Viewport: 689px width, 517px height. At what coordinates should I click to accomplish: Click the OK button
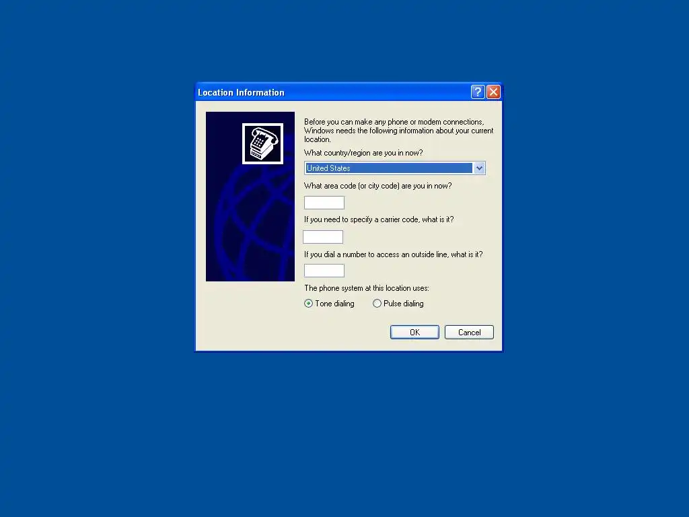414,333
